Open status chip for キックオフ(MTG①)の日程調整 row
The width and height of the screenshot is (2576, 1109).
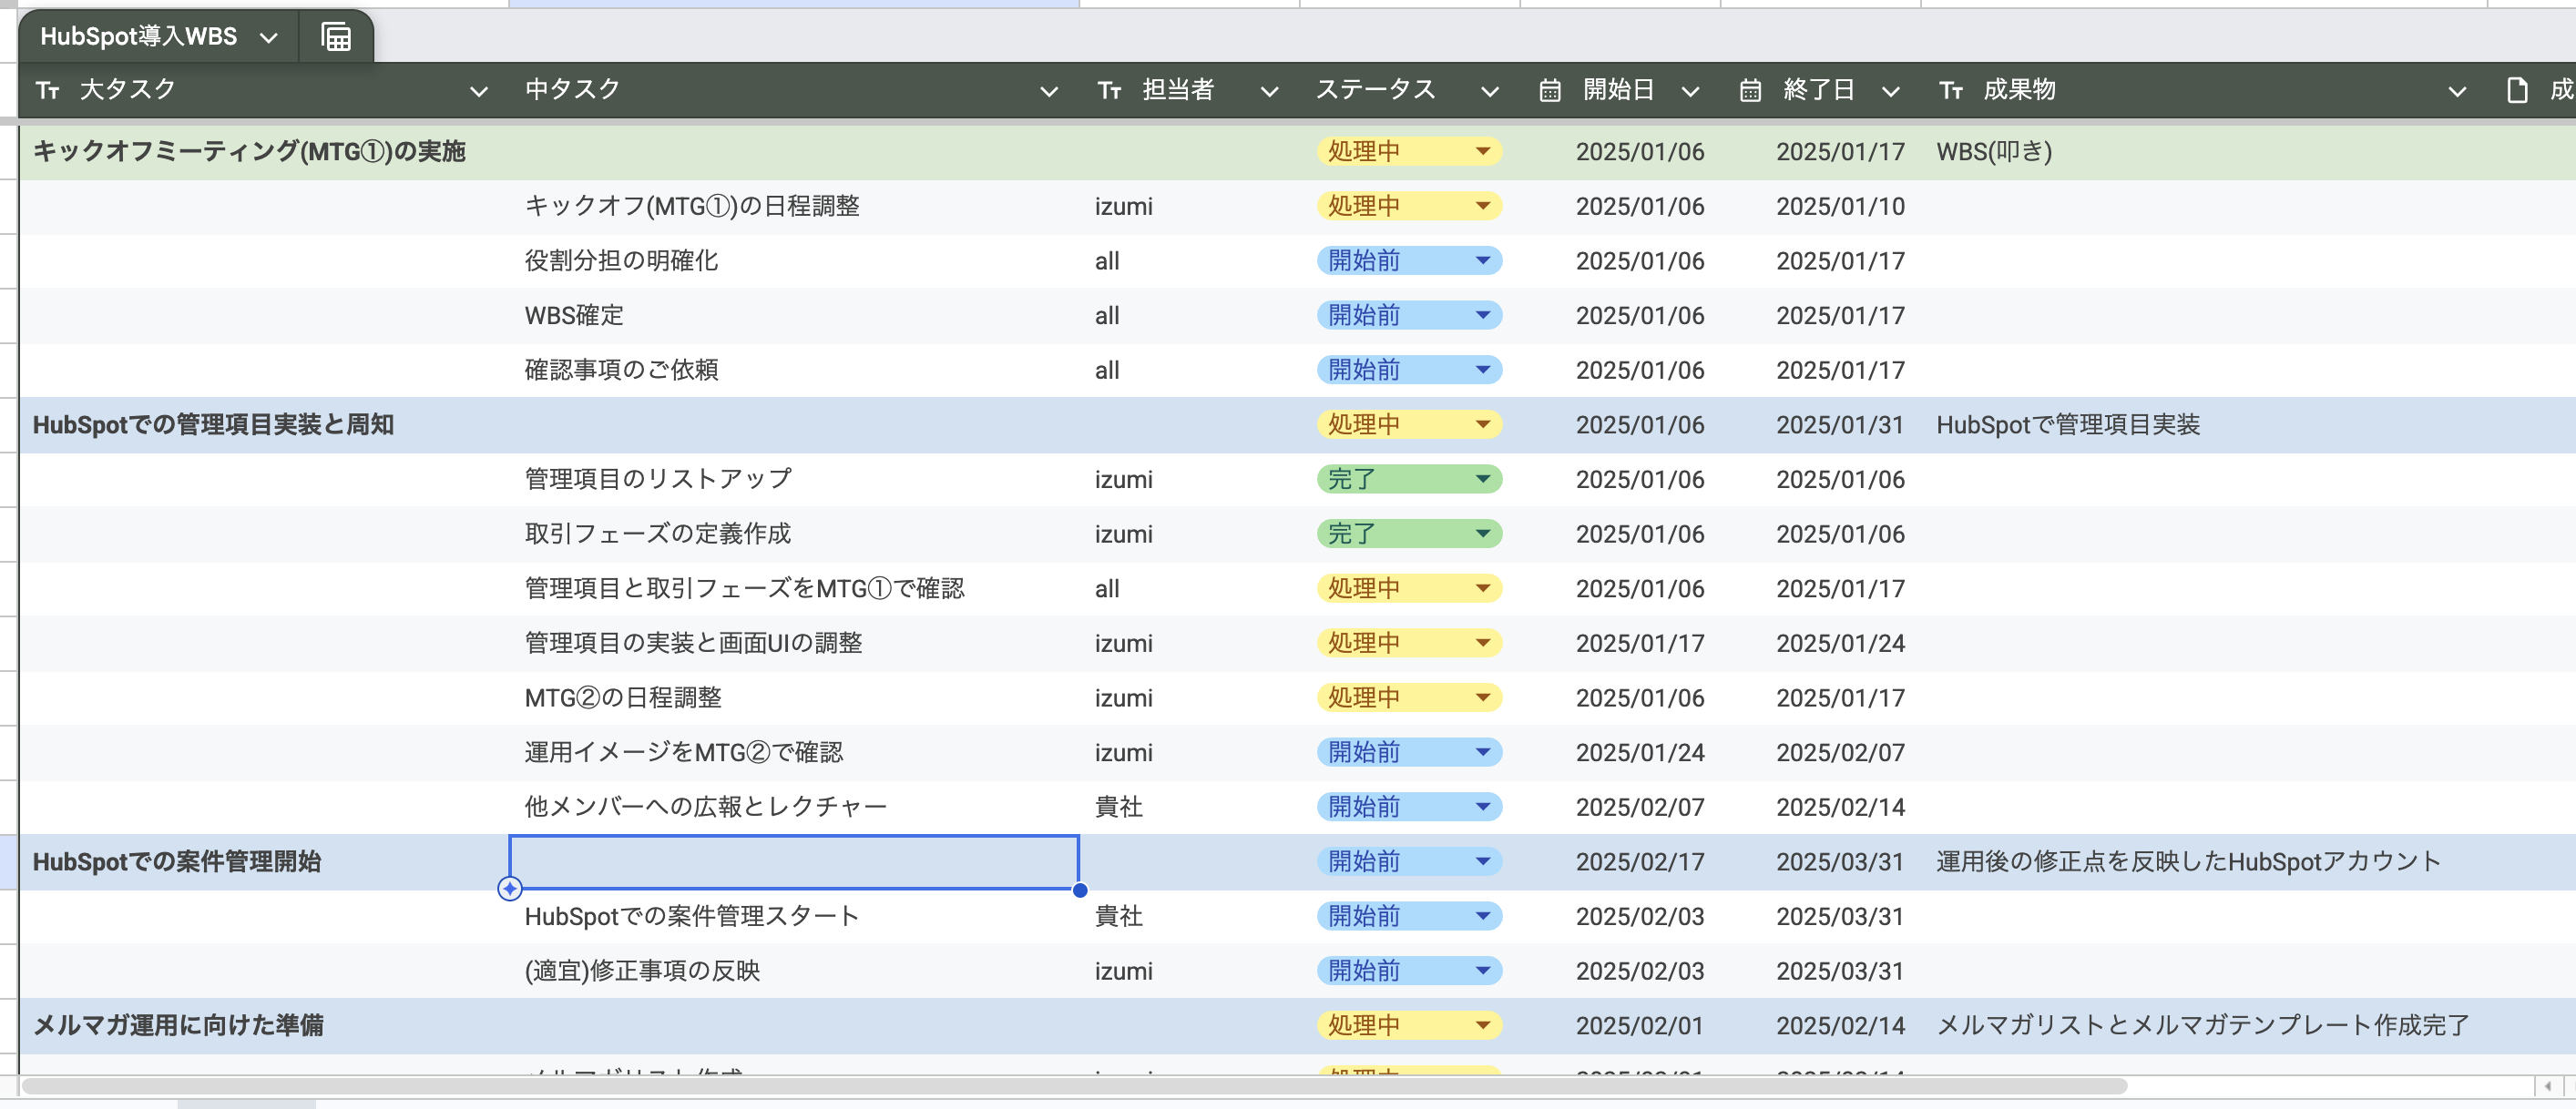click(1409, 206)
